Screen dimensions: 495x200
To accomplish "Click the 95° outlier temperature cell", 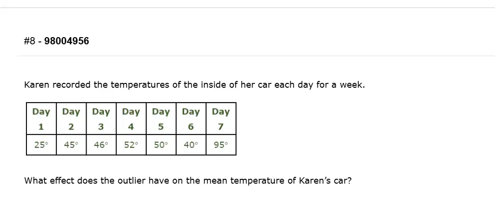I will [221, 145].
